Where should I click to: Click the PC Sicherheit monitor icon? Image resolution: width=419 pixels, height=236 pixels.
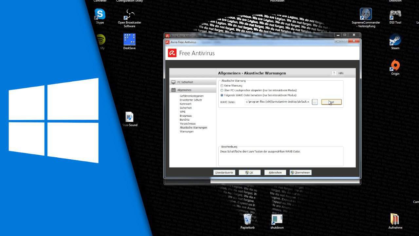173,82
